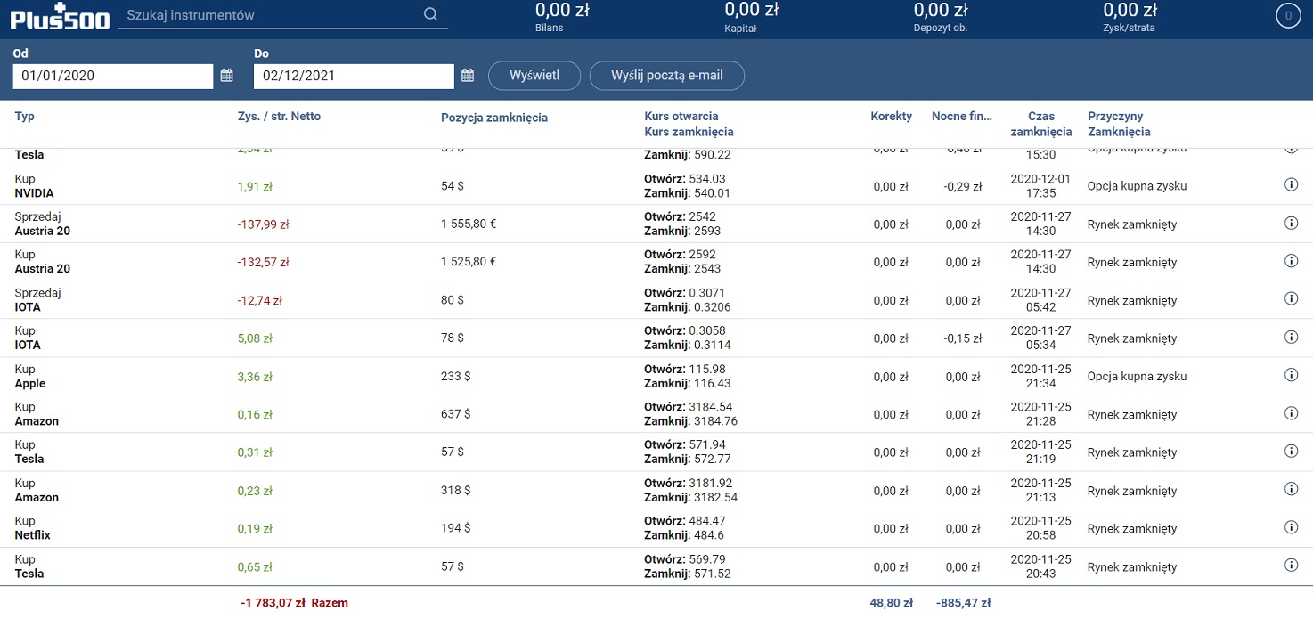Click the Bilans value in the header
The height and width of the screenshot is (619, 1313).
[563, 11]
